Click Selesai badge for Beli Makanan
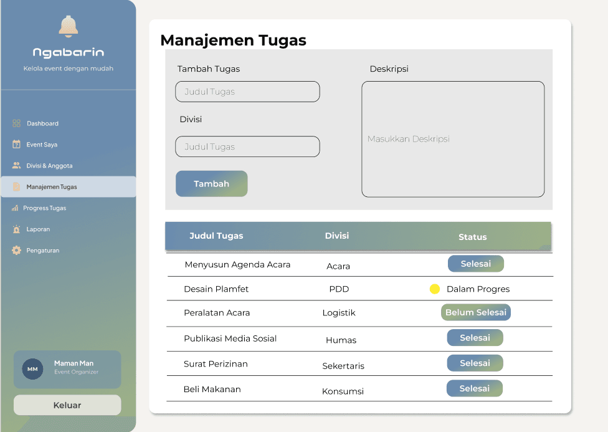Screen dimensions: 608x432 click(x=475, y=388)
